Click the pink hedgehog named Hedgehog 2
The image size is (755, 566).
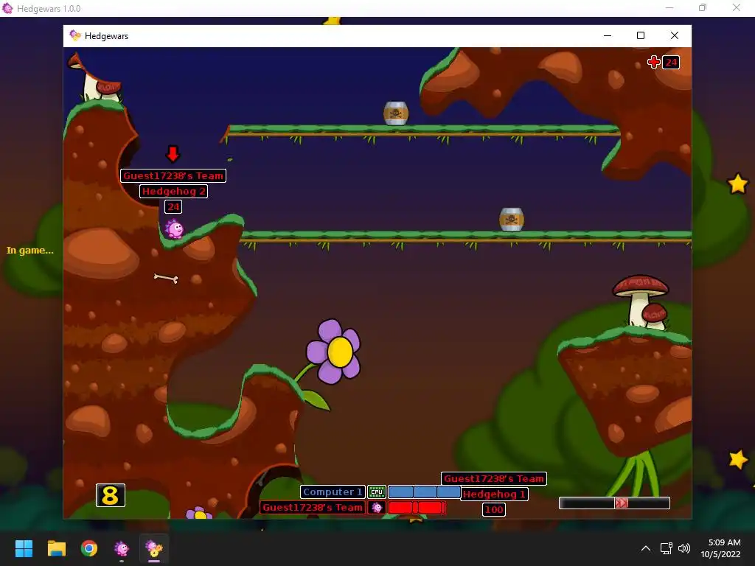(174, 229)
